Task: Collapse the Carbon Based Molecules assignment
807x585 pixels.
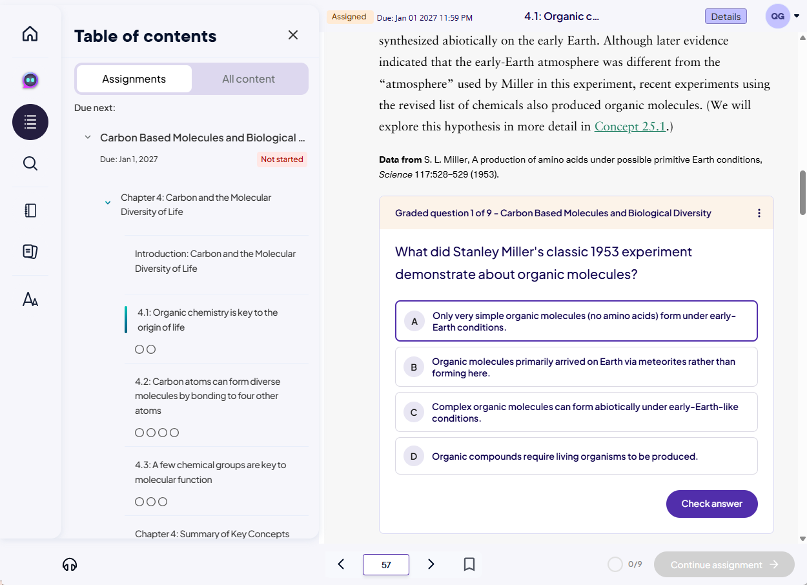Action: pos(88,138)
